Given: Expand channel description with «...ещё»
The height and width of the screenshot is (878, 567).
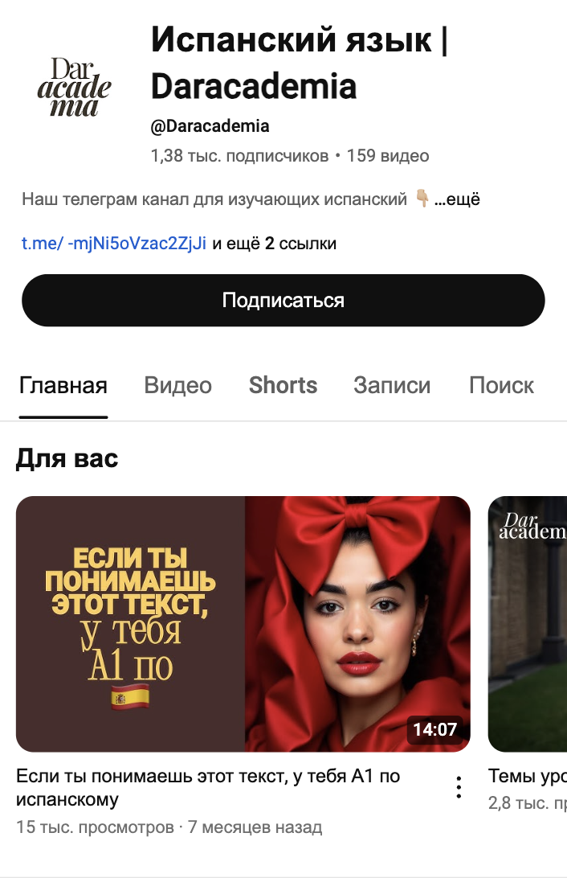Looking at the screenshot, I should (457, 199).
